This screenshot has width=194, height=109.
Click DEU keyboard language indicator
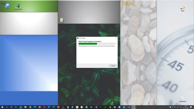click(181, 107)
